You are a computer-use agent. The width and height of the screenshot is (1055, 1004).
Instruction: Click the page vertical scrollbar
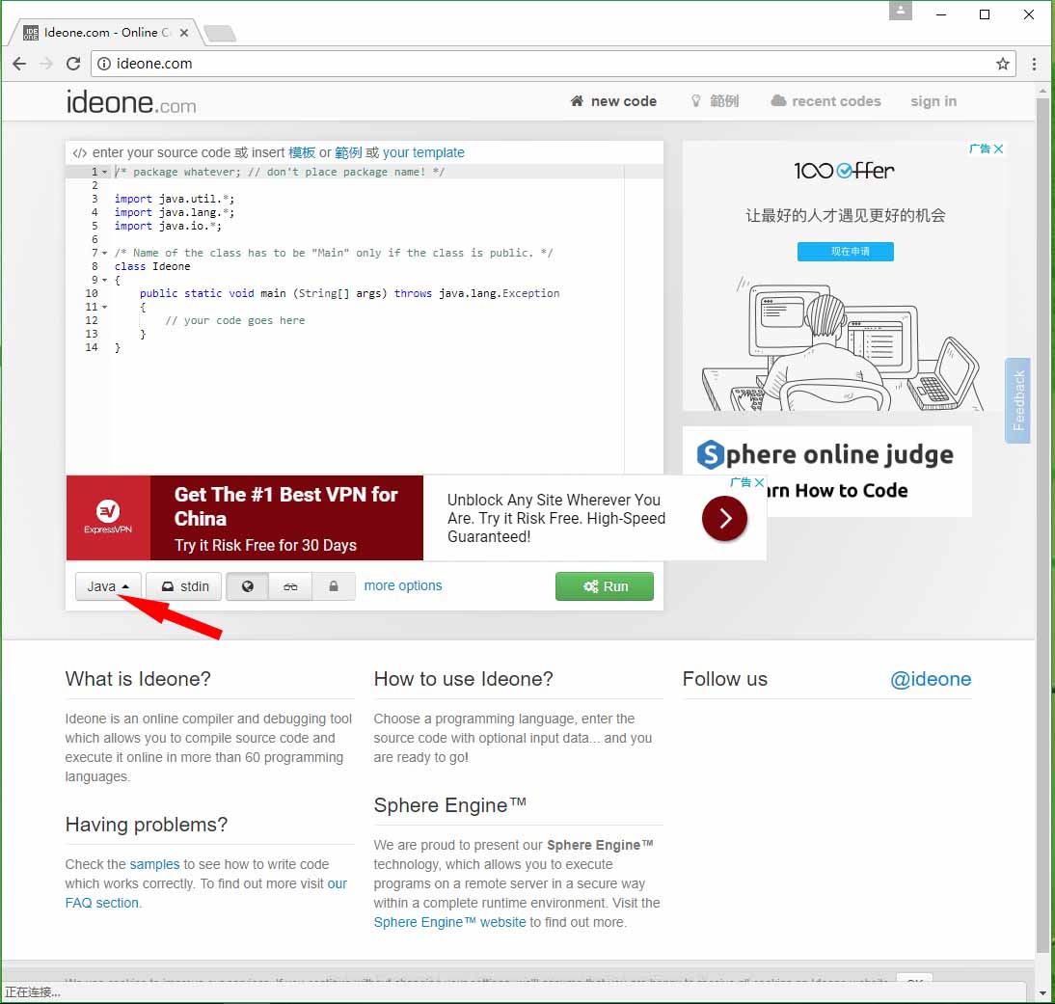[1042, 525]
